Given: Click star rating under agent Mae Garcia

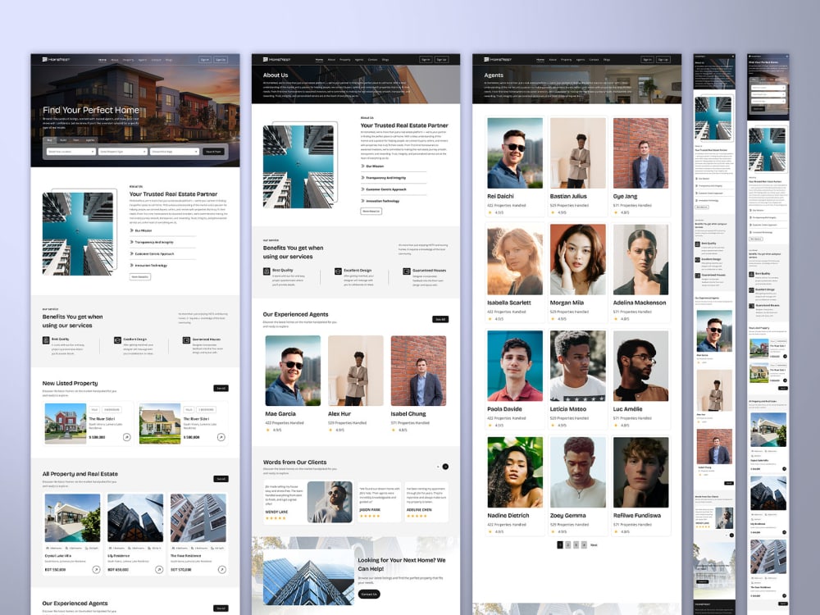Looking at the screenshot, I should [x=268, y=430].
